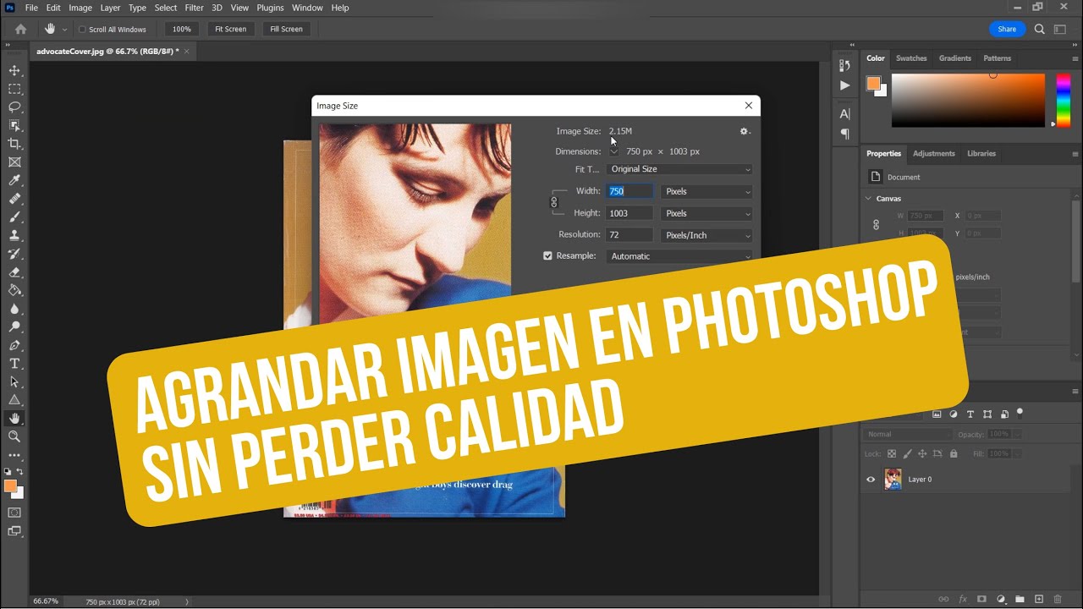Screen dimensions: 1083x609
Task: Turn layer filtering on or off
Action: [1020, 413]
